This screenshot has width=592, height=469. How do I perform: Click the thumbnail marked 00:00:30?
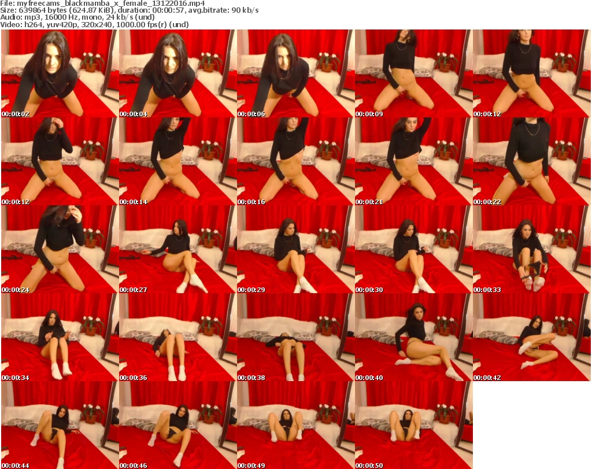[x=413, y=250]
